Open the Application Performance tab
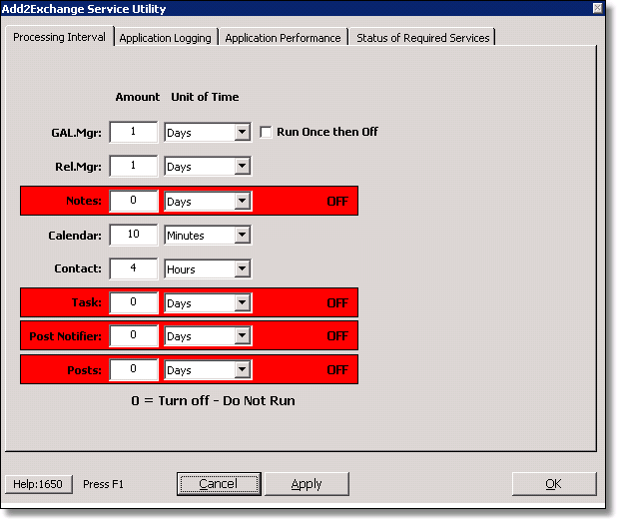 pyautogui.click(x=283, y=38)
